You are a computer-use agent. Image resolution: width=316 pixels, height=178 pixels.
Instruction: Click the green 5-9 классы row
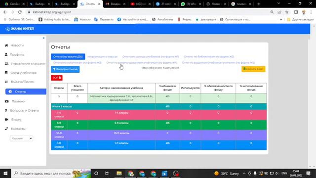point(158,125)
